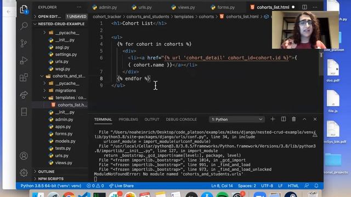Click the editor vertical scrollbar
This screenshot has width=351, height=197.
pyautogui.click(x=321, y=65)
